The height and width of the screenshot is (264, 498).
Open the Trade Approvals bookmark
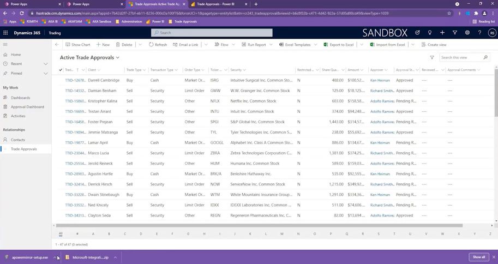point(183,22)
